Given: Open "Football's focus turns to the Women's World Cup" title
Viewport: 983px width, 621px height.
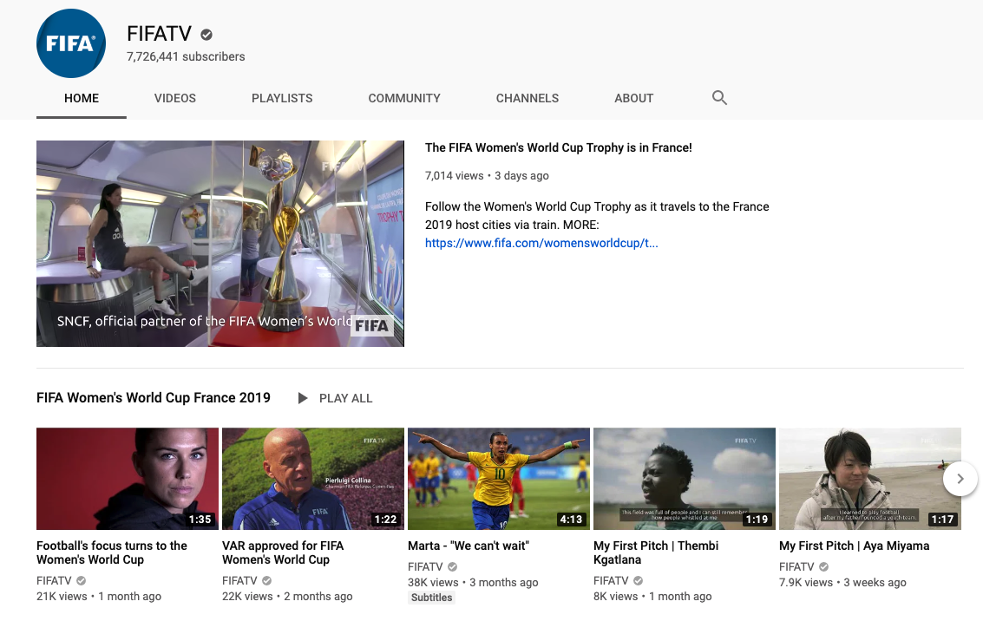Looking at the screenshot, I should tap(112, 552).
